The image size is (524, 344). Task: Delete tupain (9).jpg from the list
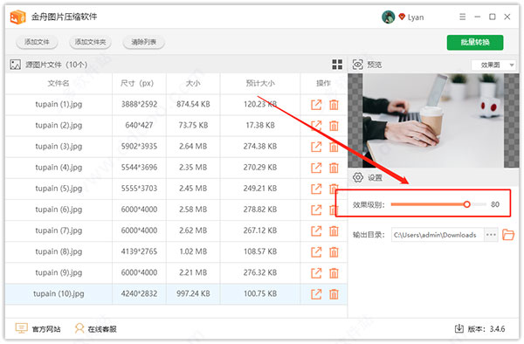(x=334, y=273)
